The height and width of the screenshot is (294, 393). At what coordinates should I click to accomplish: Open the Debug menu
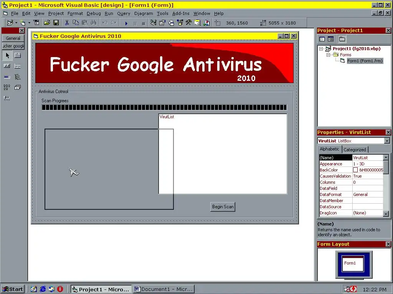point(94,13)
